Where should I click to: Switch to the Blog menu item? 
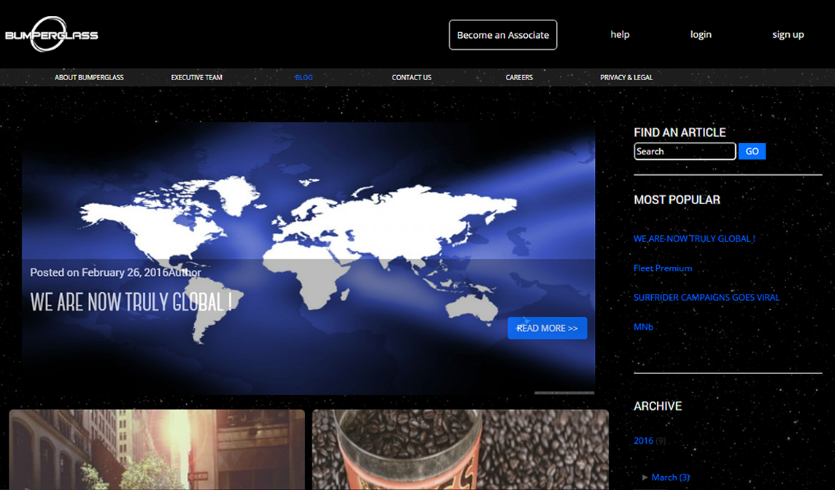(304, 77)
